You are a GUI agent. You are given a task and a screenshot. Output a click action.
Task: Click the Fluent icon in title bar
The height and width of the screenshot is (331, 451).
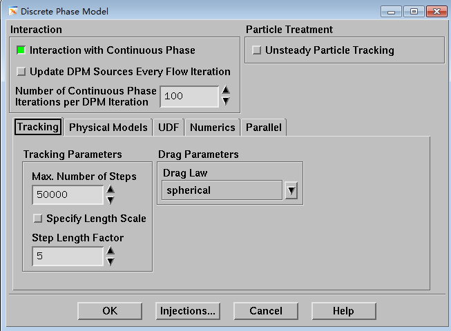pos(12,11)
